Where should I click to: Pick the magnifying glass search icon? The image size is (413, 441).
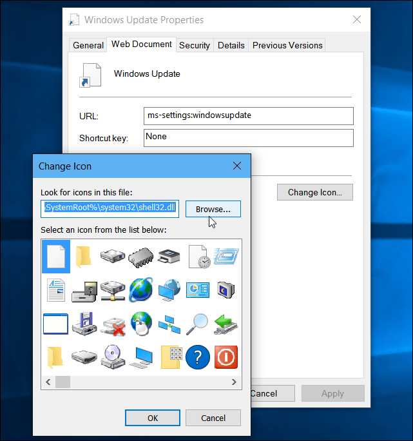pyautogui.click(x=197, y=324)
